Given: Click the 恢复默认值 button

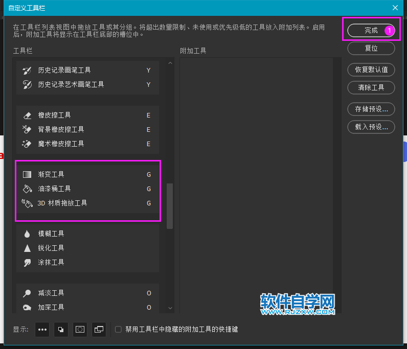Looking at the screenshot, I should [x=371, y=69].
